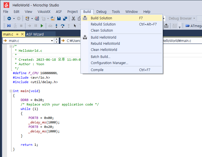Close the open Build menu
202x157 pixels.
click(x=87, y=12)
